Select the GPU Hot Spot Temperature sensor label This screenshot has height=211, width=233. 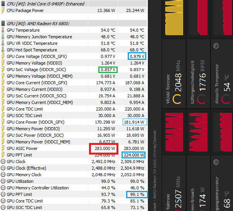pos(32,50)
